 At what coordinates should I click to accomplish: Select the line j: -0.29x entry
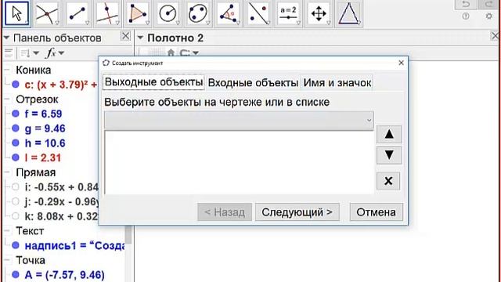point(61,201)
